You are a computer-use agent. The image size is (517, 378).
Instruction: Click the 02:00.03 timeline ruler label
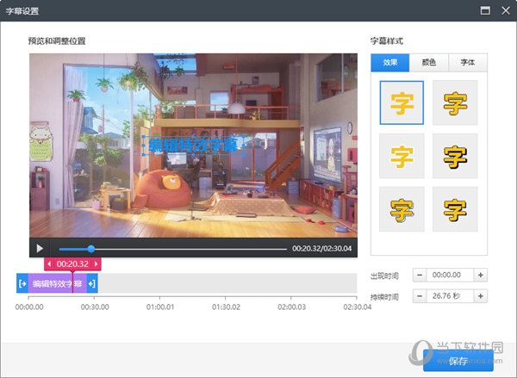[291, 307]
